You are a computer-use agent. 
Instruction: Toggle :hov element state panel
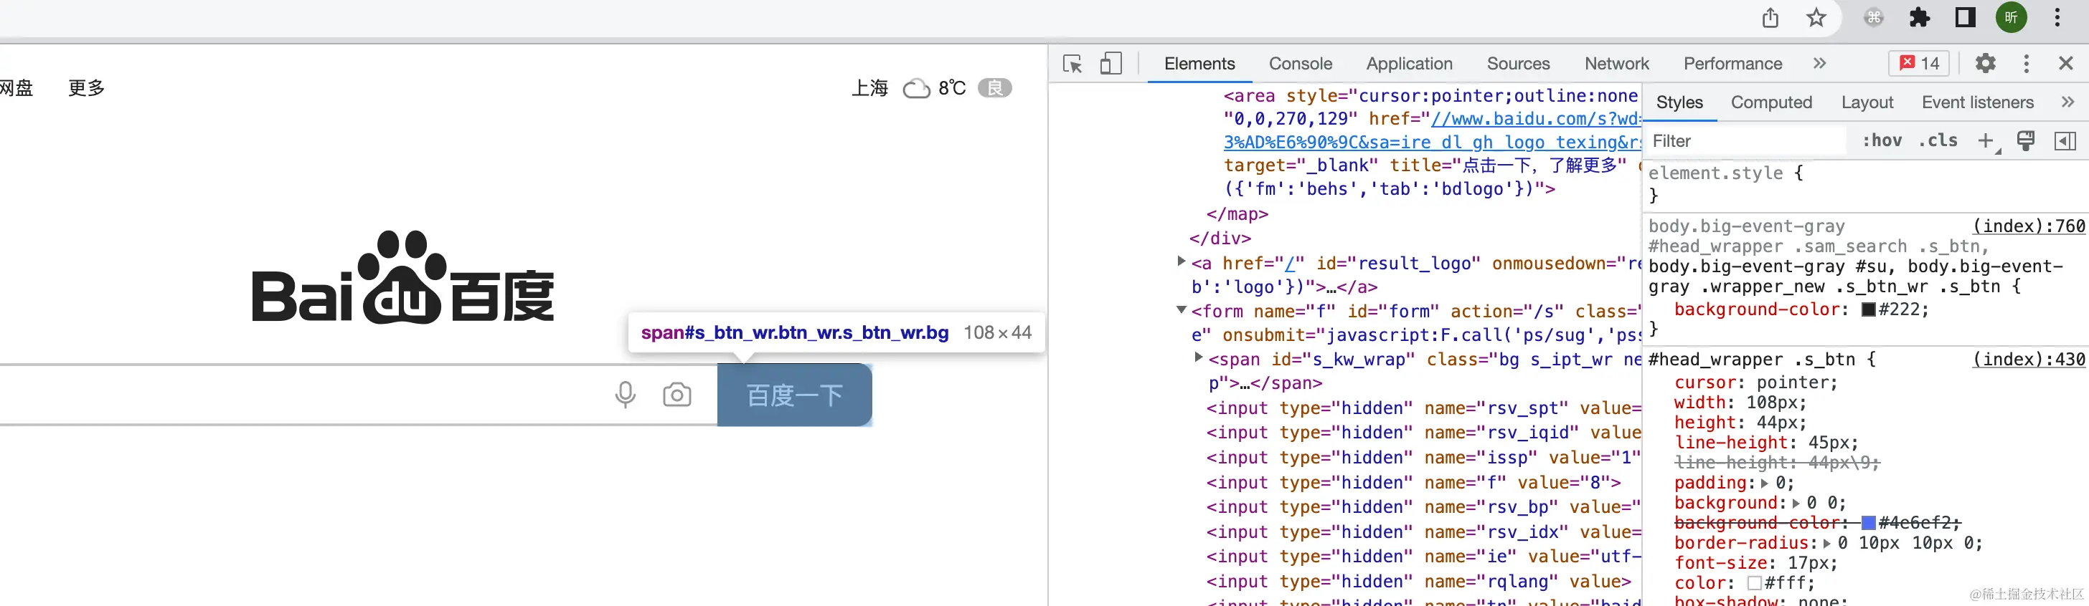coord(1882,141)
